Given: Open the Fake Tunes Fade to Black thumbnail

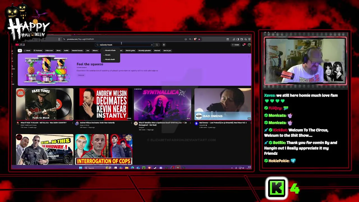Looking at the screenshot, I should pos(45,104).
